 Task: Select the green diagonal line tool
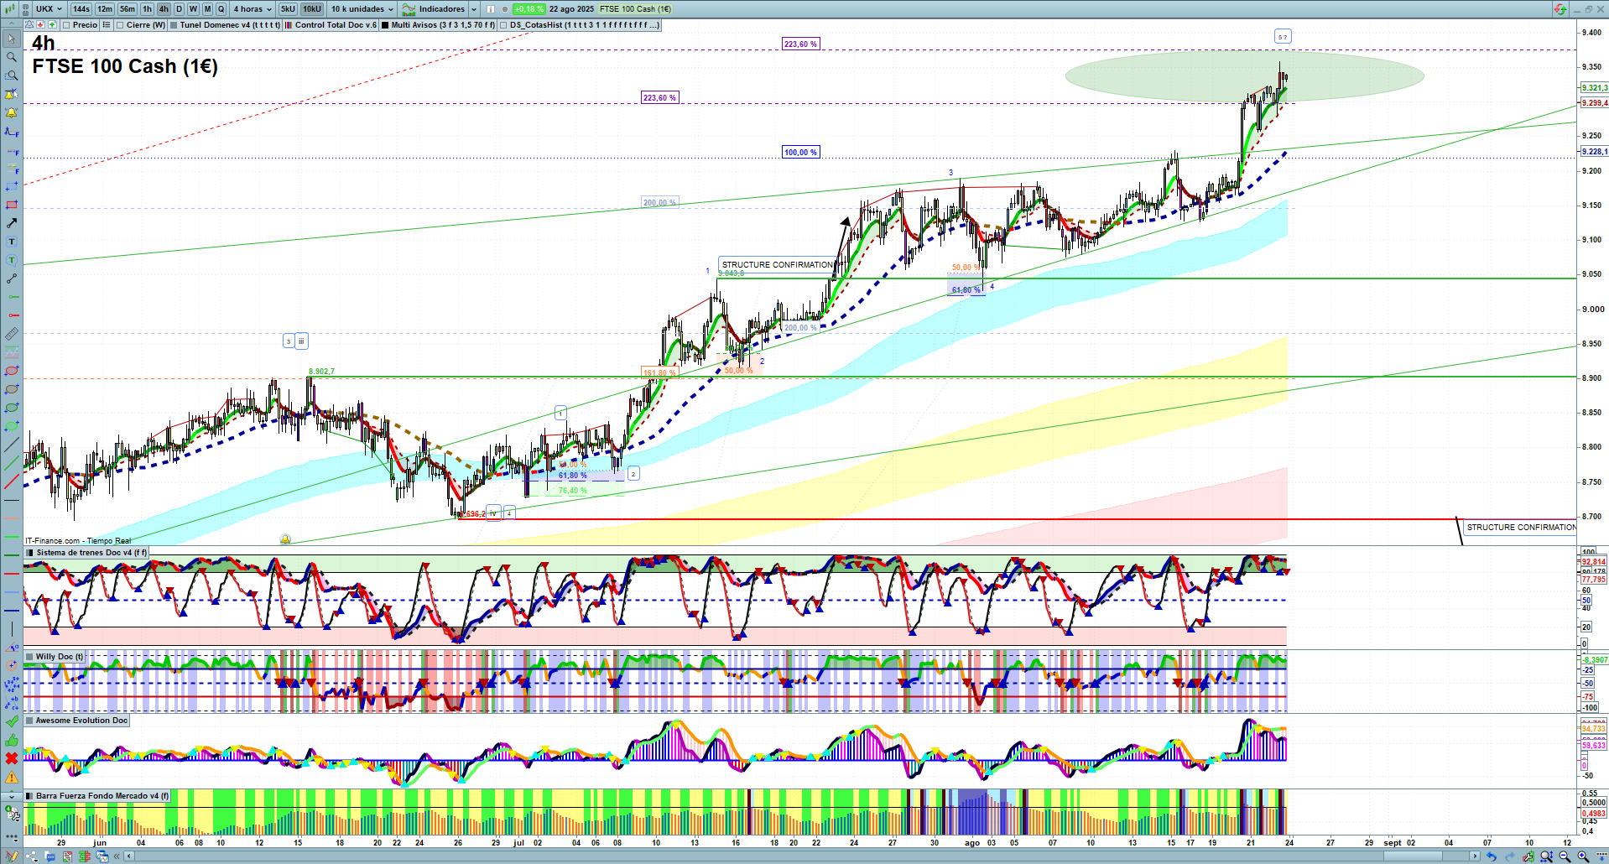click(x=12, y=463)
